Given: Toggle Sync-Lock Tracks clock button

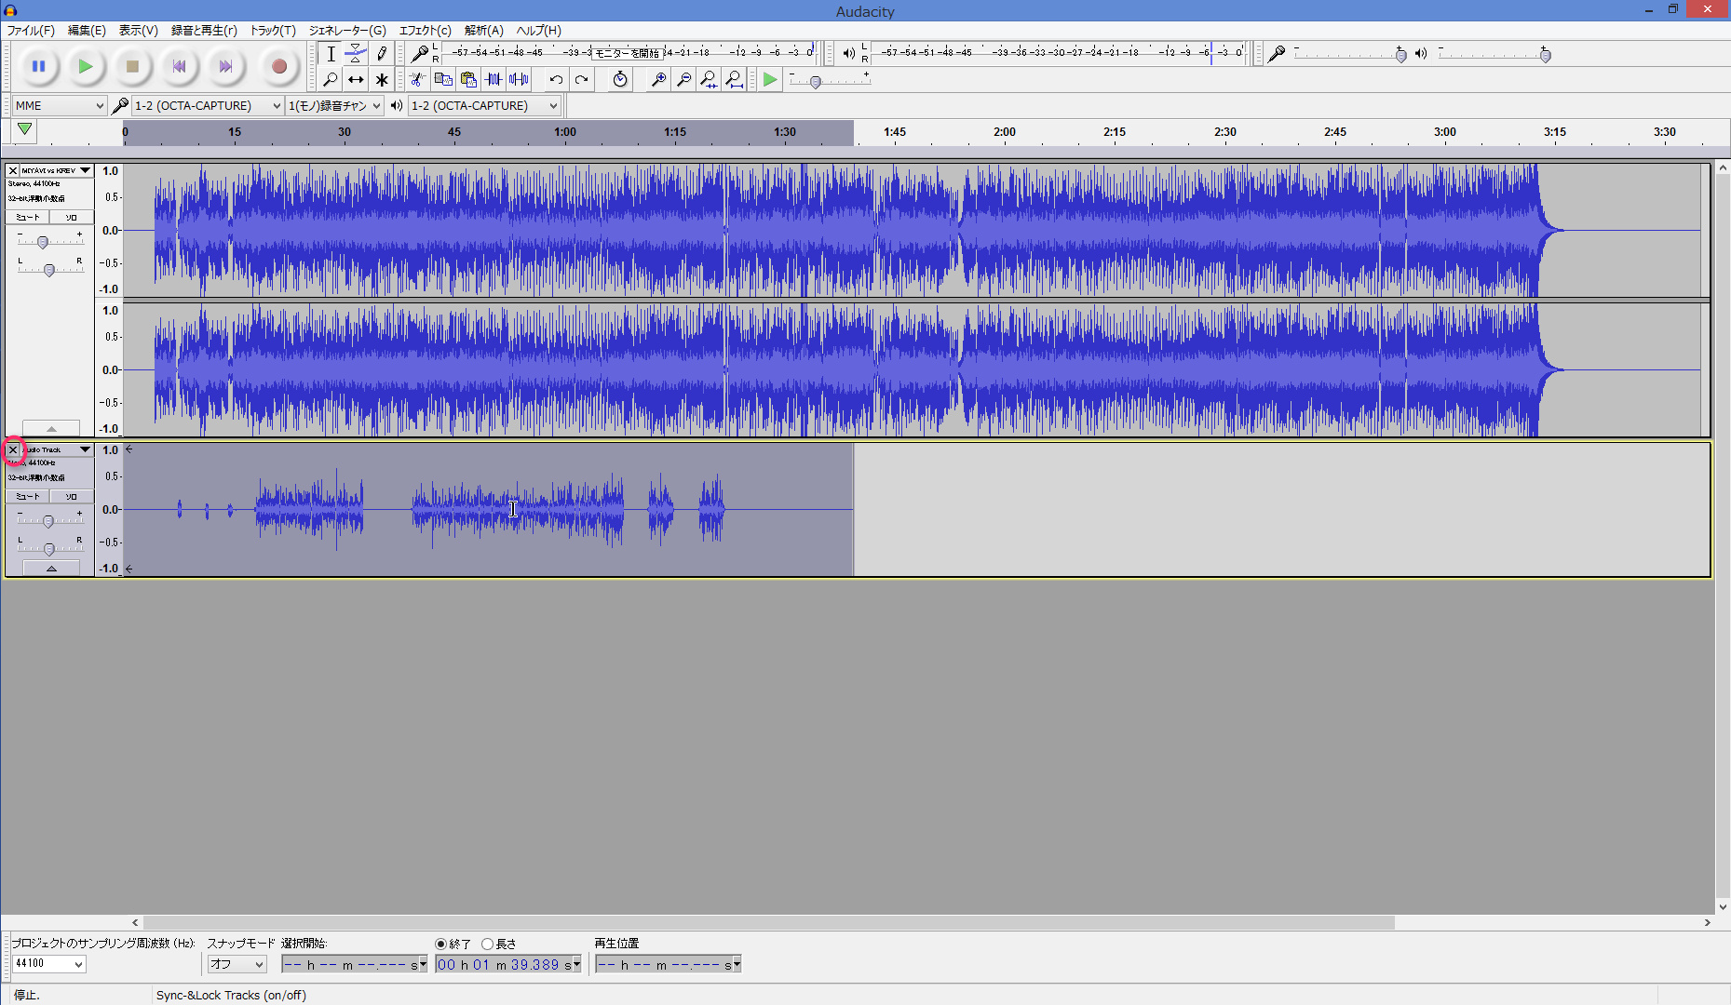Looking at the screenshot, I should [620, 80].
